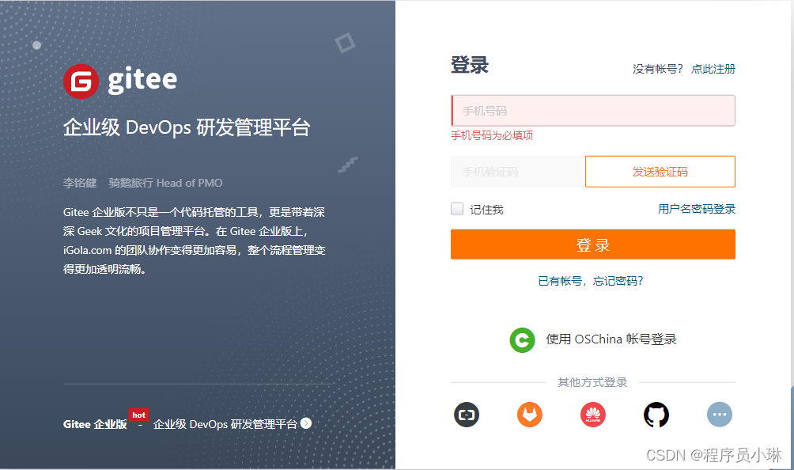Click the 发送验证码 button

coord(660,172)
